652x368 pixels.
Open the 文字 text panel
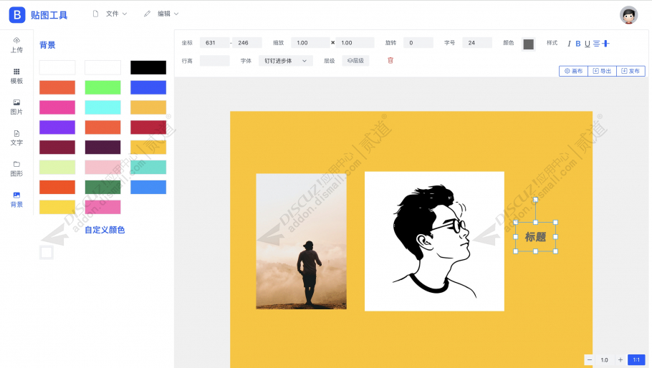16,138
